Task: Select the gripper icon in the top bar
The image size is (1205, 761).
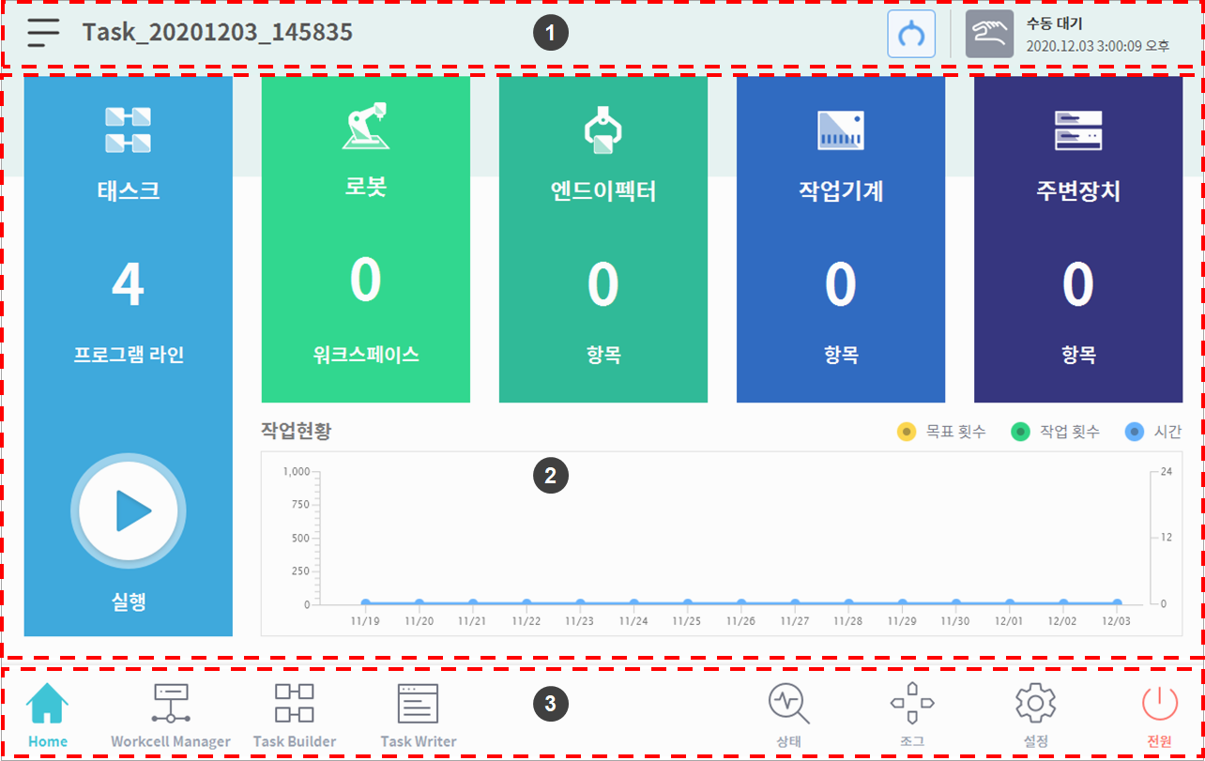Action: [x=910, y=32]
